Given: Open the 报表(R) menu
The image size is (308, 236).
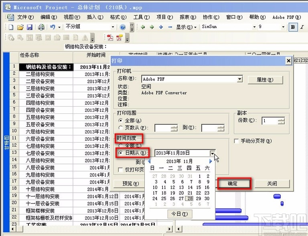Looking at the screenshot, I should click(x=188, y=17).
